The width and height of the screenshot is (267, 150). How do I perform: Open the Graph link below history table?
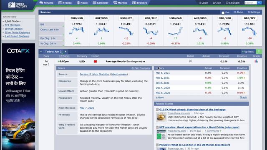point(243,97)
